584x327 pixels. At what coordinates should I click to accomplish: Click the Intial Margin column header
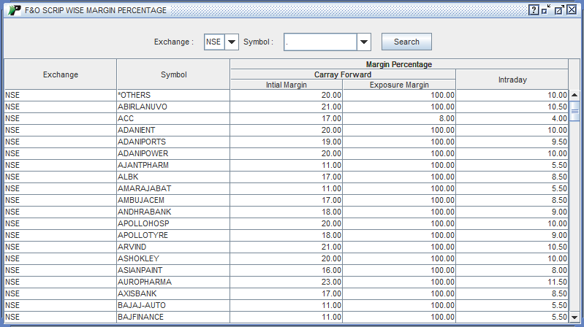coord(286,85)
